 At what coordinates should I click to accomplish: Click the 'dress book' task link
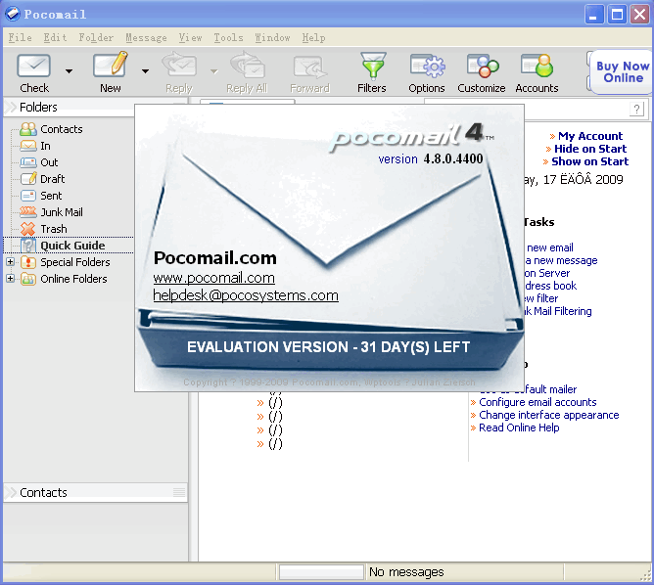550,286
